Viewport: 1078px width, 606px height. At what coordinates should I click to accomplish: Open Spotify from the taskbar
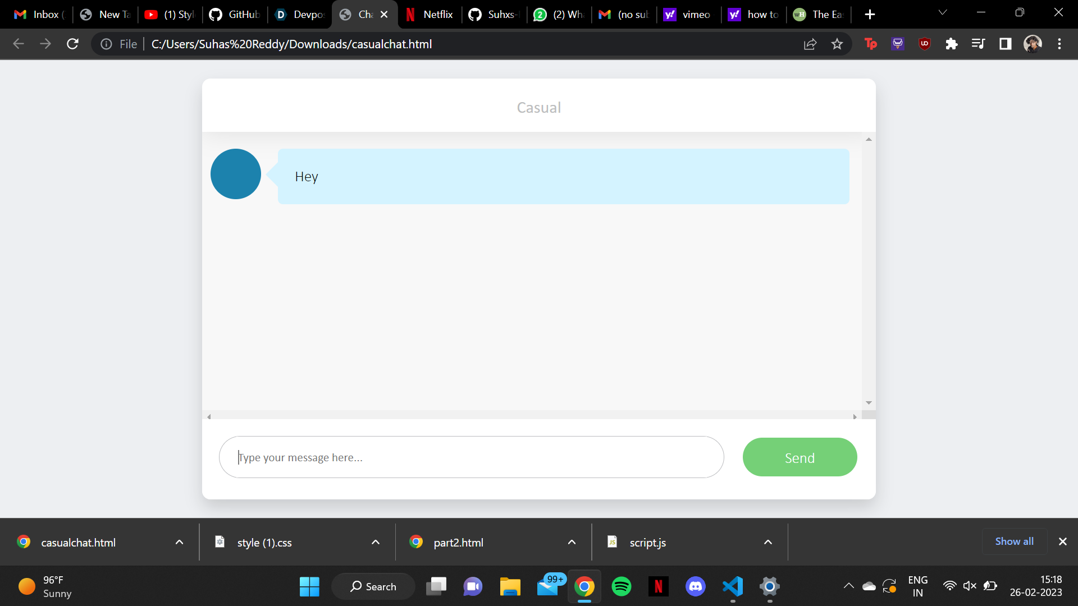click(621, 586)
